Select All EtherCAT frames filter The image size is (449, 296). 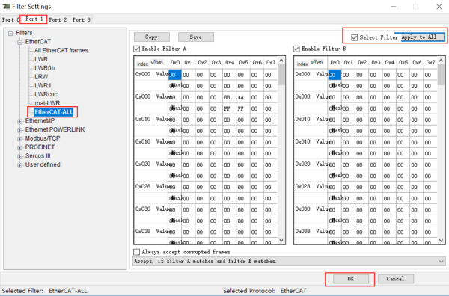pos(61,50)
